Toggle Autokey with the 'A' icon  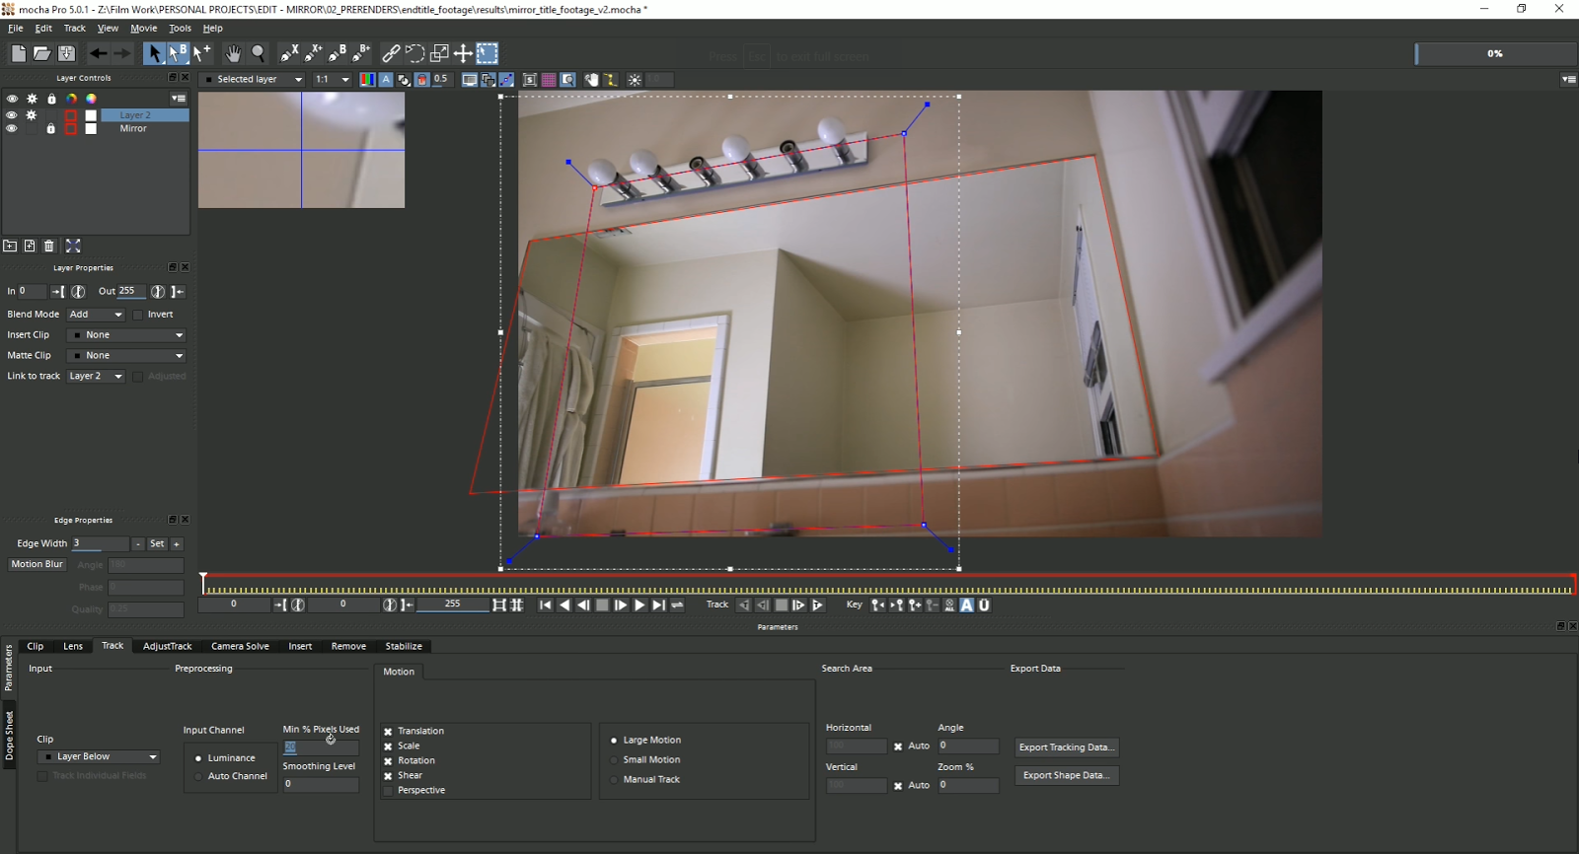(x=967, y=605)
